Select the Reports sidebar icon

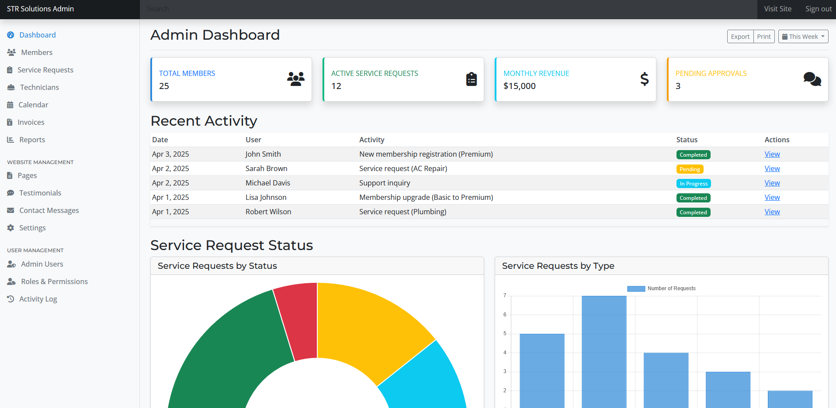point(10,140)
